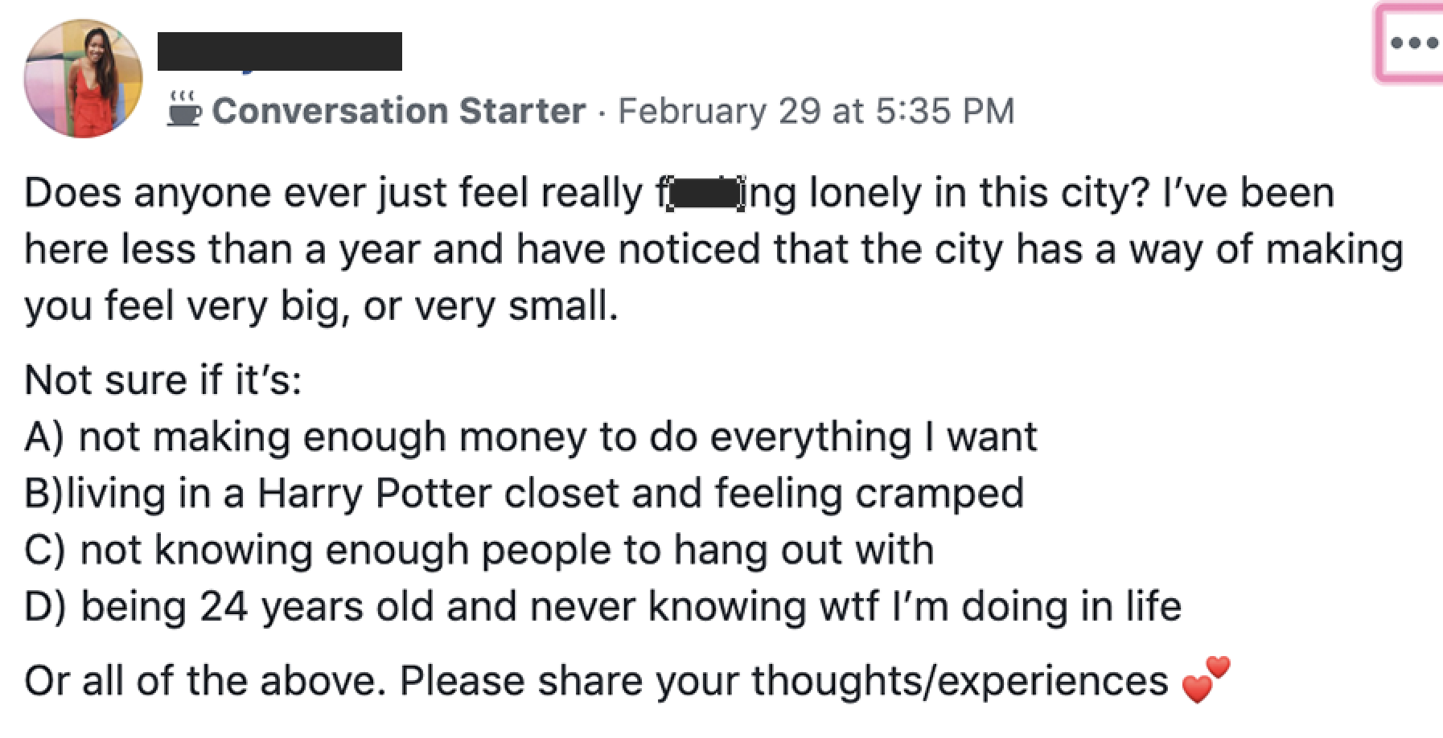The width and height of the screenshot is (1443, 738).
Task: Click the 'Not sure if it's:' line
Action: (x=163, y=380)
